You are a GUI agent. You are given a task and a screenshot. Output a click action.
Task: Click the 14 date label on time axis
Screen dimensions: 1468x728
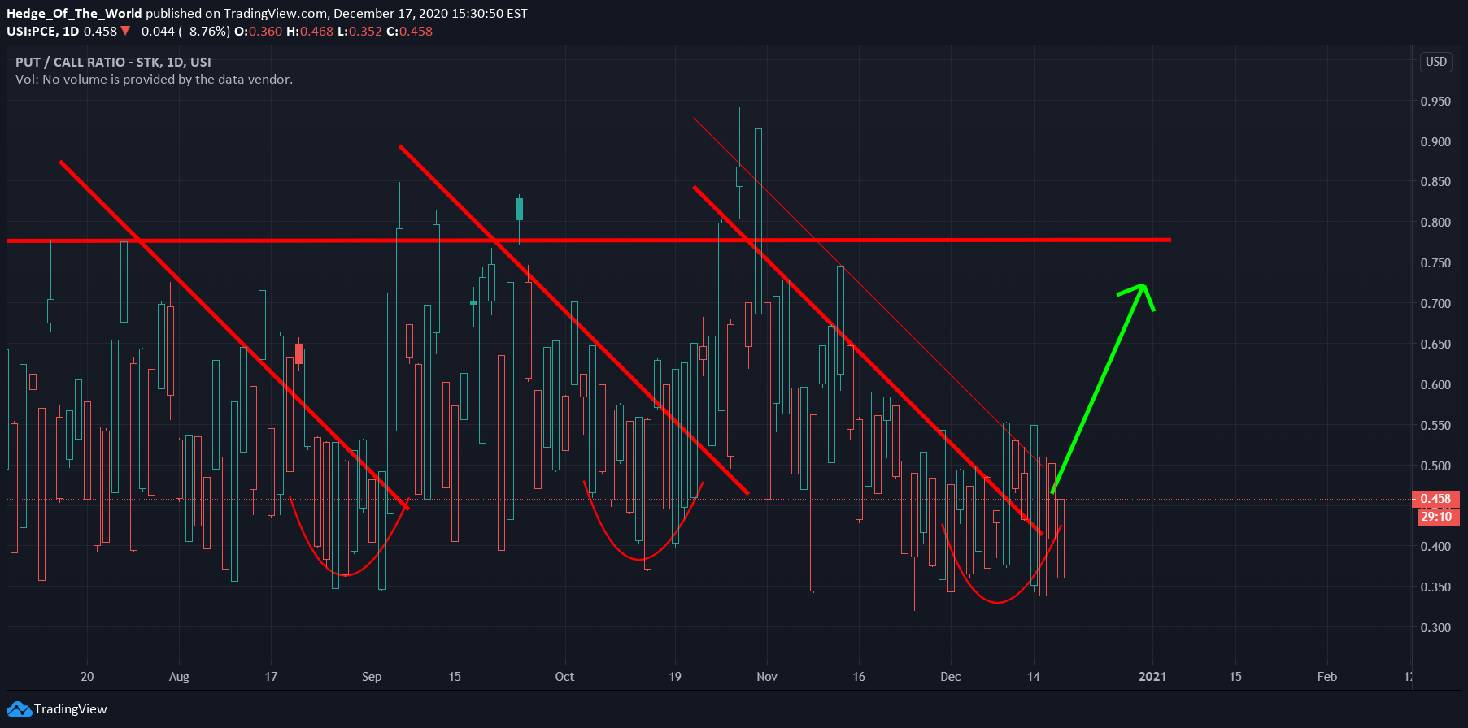[1034, 677]
